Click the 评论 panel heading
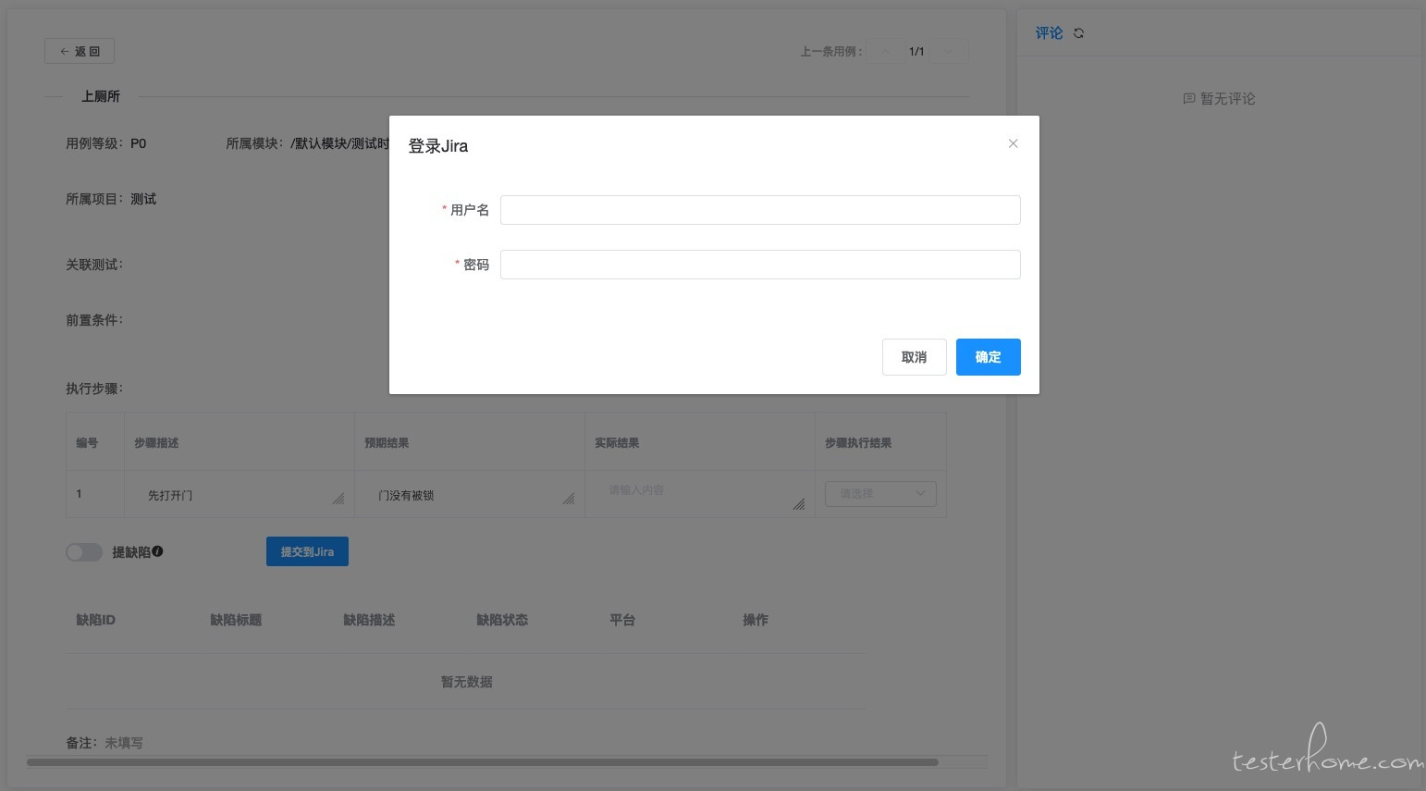The width and height of the screenshot is (1426, 791). pyautogui.click(x=1049, y=33)
